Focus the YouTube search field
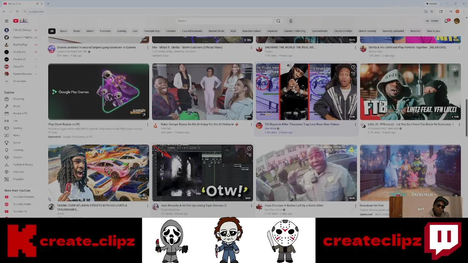This screenshot has height=263, width=468. [224, 21]
